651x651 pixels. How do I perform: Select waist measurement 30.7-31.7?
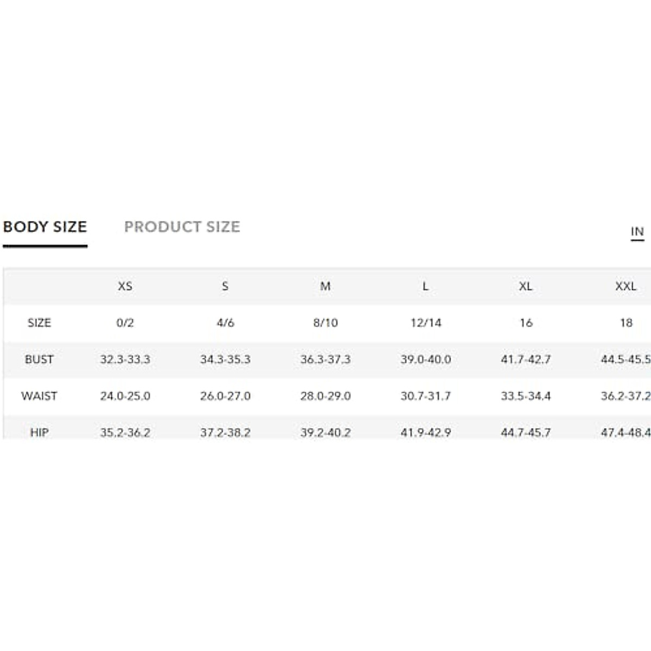point(425,396)
